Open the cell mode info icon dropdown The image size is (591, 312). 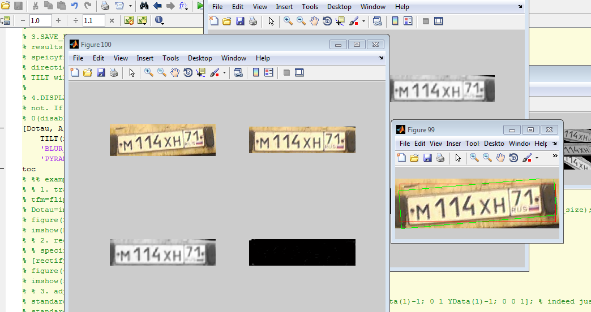click(160, 20)
